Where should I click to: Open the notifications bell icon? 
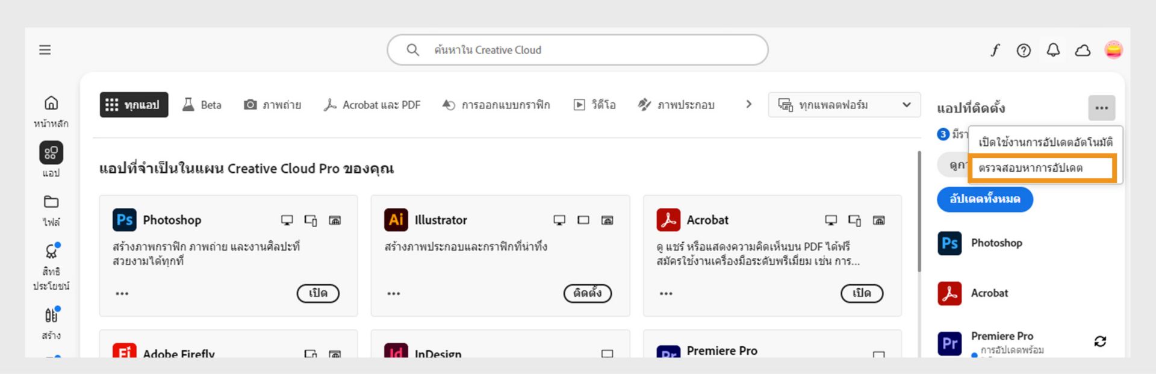1053,50
